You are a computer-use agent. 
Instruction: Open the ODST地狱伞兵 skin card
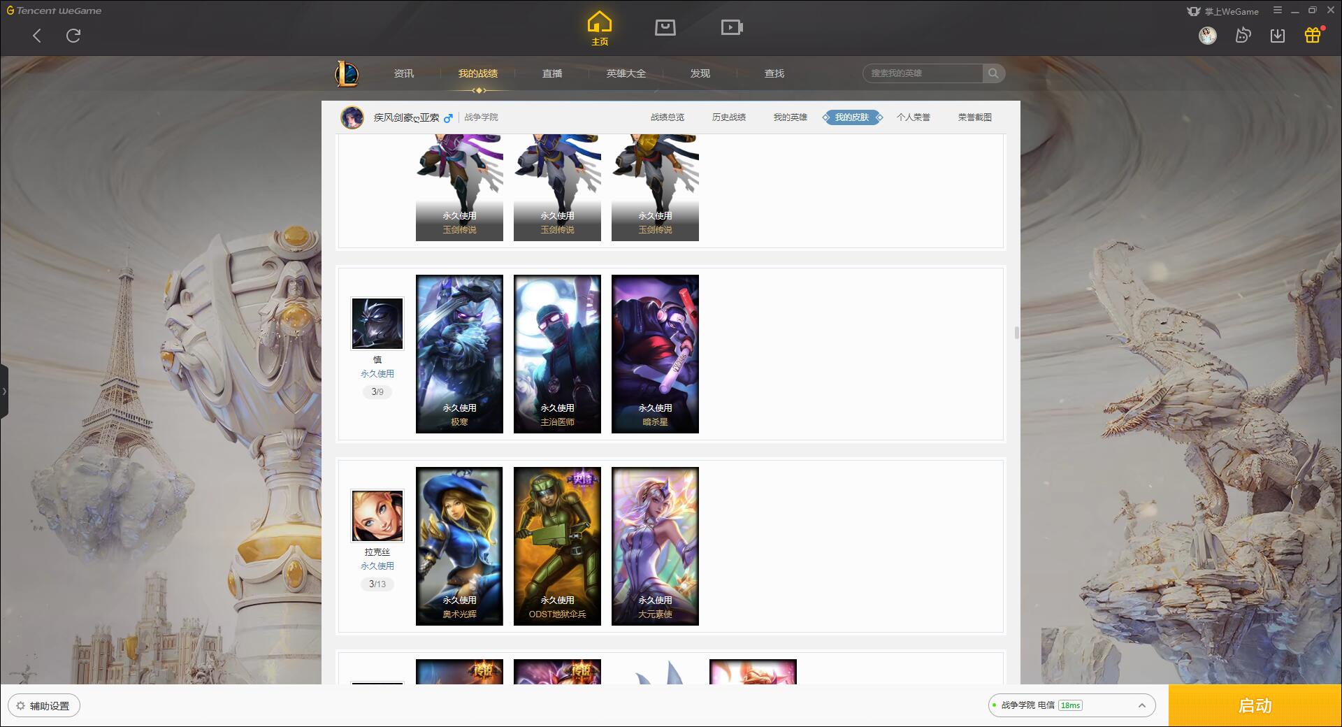(557, 546)
